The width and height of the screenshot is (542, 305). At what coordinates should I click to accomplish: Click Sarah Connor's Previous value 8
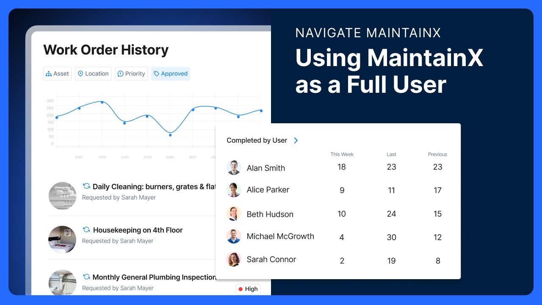click(438, 261)
